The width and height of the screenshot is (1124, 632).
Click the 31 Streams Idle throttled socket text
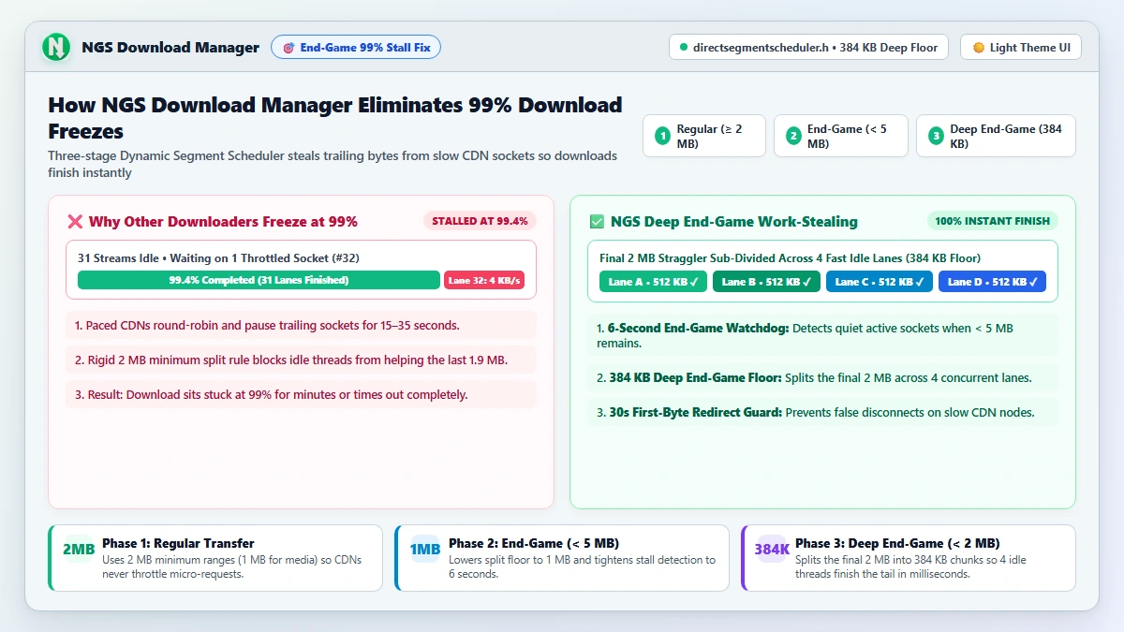pos(218,257)
